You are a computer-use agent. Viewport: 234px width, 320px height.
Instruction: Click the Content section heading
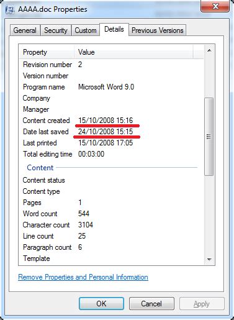[40, 168]
